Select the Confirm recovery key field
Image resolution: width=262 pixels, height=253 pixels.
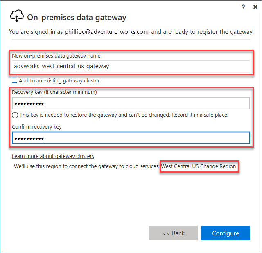[131, 138]
